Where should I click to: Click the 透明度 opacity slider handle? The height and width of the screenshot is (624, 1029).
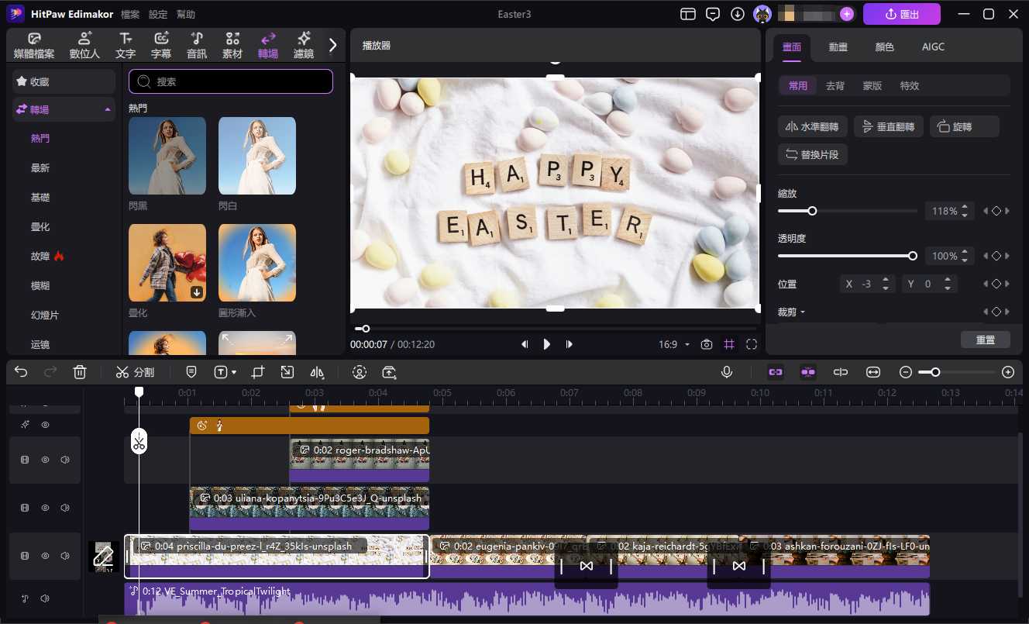912,256
